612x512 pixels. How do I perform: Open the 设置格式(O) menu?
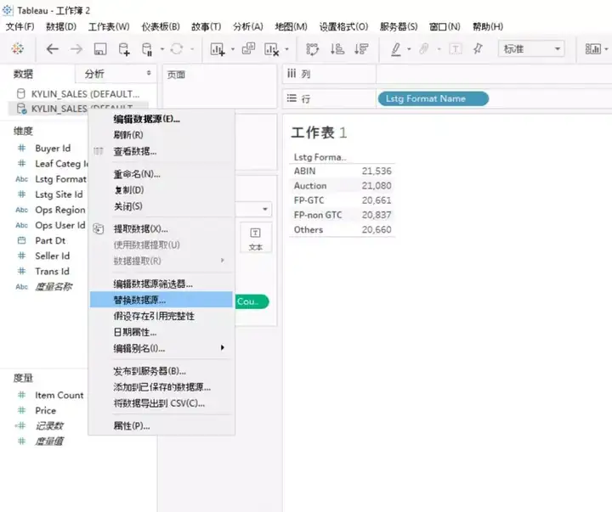coord(343,26)
